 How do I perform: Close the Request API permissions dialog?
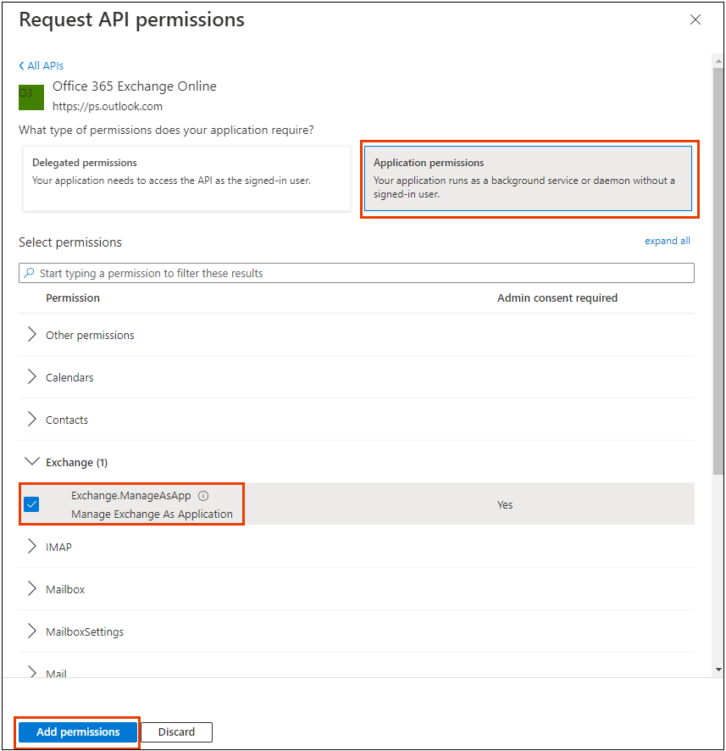(x=696, y=19)
